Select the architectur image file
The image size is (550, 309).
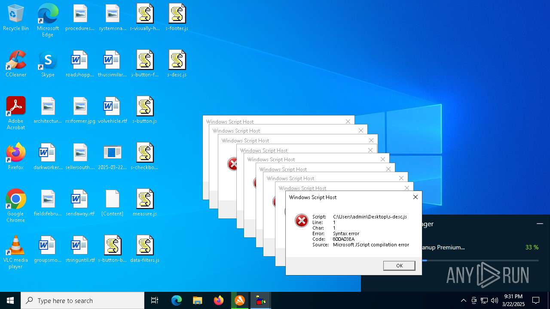pyautogui.click(x=48, y=110)
